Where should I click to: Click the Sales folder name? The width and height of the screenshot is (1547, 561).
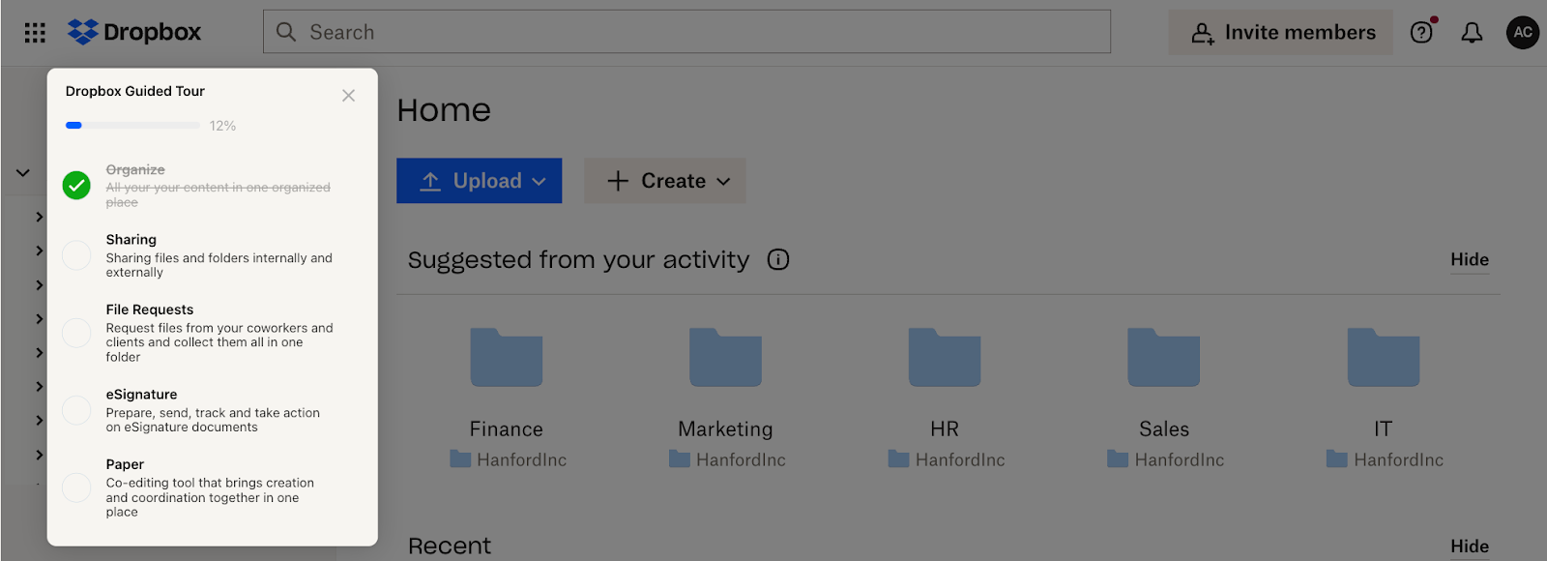(1164, 428)
